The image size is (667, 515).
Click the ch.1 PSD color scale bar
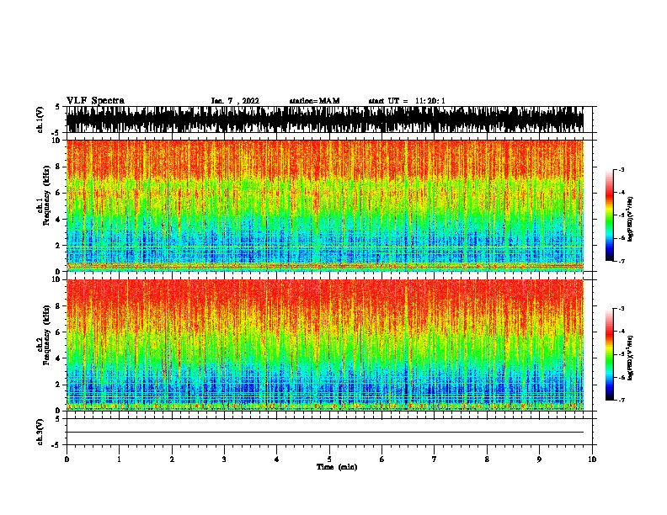[610, 215]
